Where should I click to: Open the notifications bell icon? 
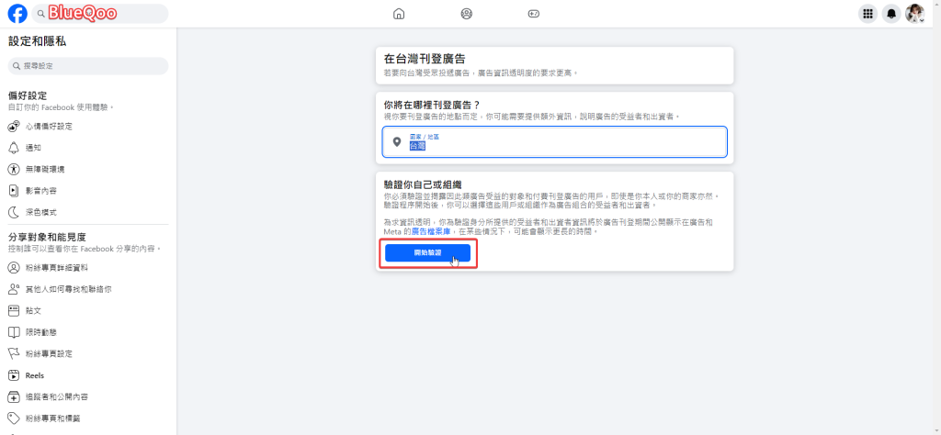(890, 14)
